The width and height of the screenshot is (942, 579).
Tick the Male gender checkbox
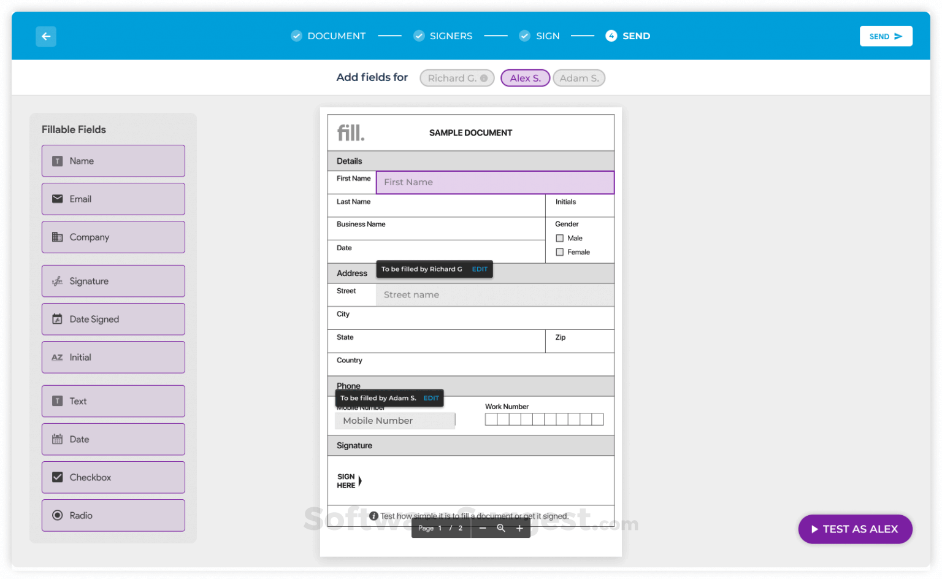click(x=559, y=238)
